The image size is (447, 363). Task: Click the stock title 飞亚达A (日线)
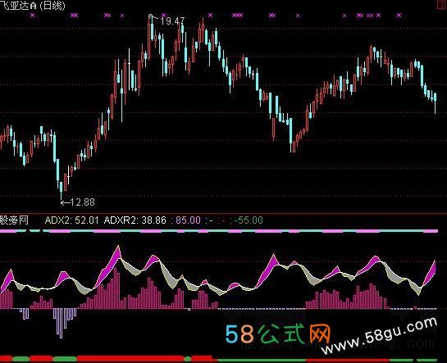(x=33, y=6)
